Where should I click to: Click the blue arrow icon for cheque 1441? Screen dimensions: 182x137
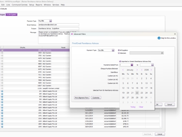coord(2,113)
